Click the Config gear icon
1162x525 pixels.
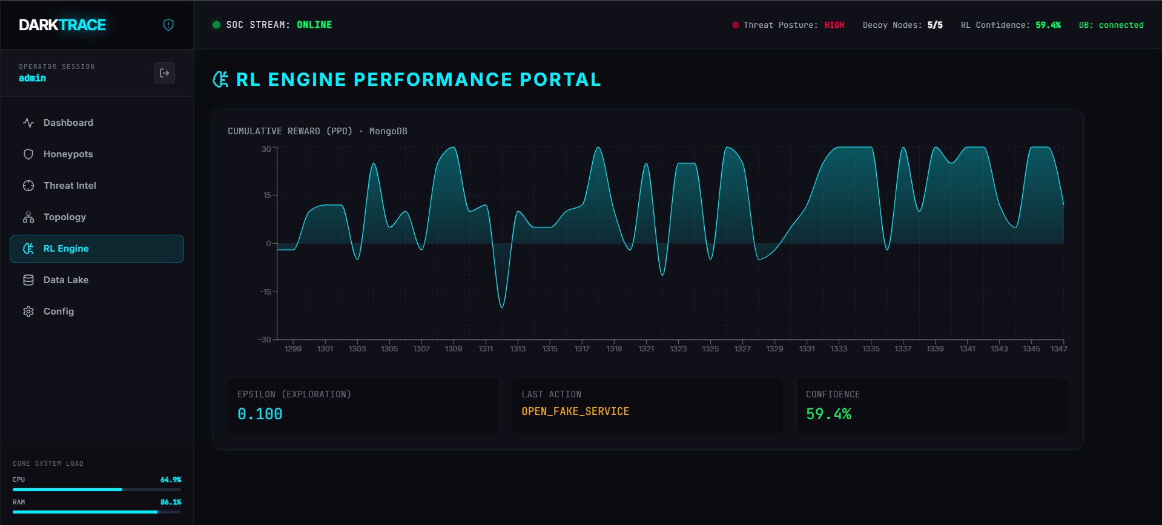[28, 311]
